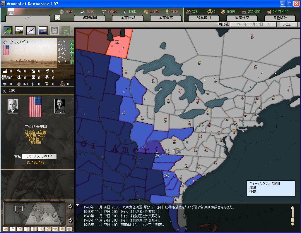
Task: Click the factory icon in province stats
Action: coord(5,71)
